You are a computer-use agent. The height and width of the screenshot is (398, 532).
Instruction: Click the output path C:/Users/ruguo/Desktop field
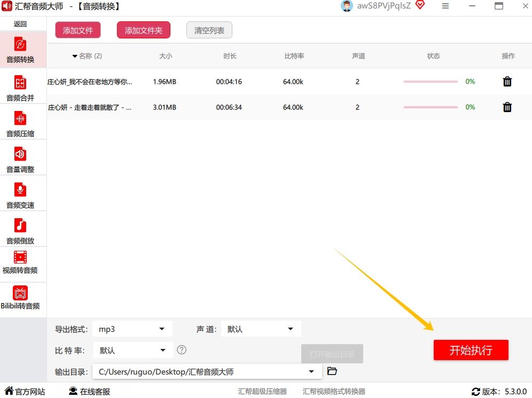pos(207,371)
